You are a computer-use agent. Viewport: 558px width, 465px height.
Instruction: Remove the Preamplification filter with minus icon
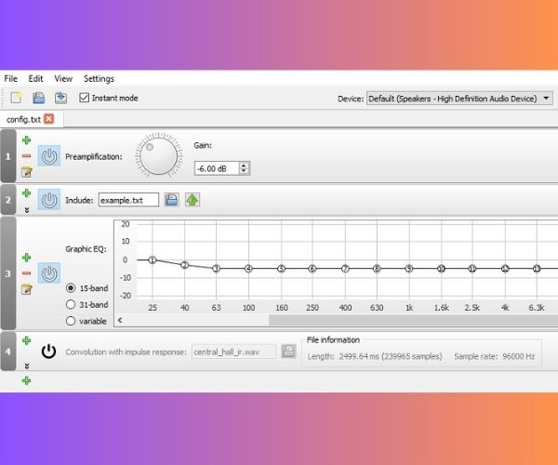[x=27, y=156]
